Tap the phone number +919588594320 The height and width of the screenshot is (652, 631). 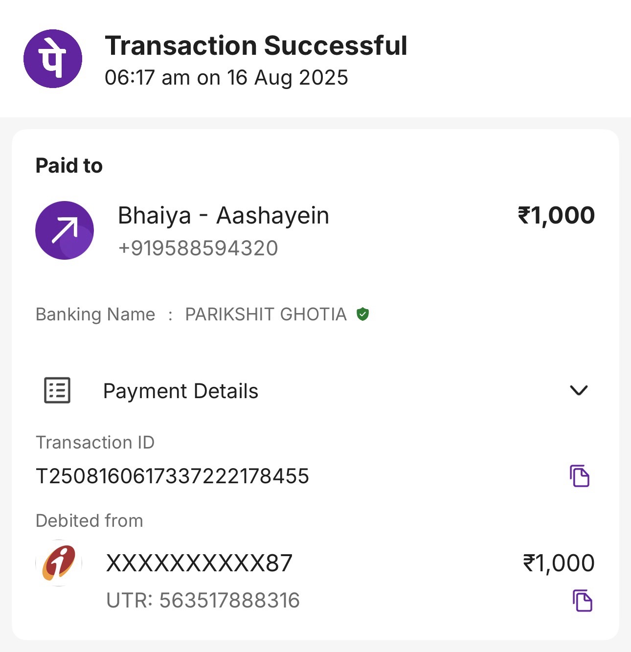point(198,248)
